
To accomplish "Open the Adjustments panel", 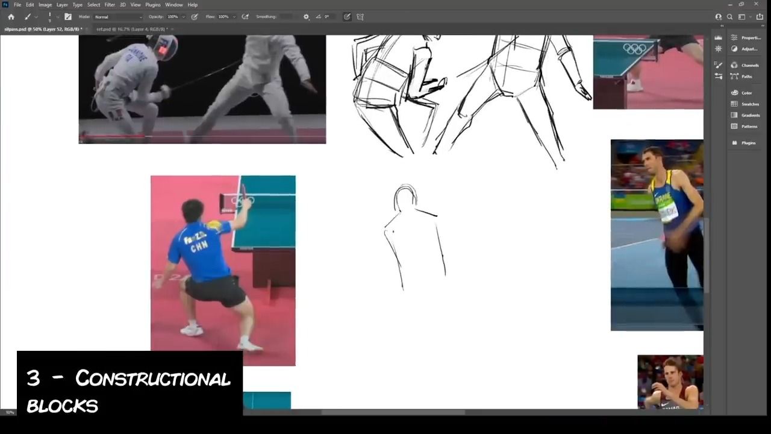I will pyautogui.click(x=746, y=49).
